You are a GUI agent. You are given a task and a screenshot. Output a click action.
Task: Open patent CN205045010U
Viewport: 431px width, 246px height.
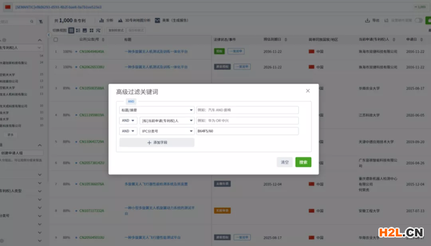pyautogui.click(x=92, y=237)
